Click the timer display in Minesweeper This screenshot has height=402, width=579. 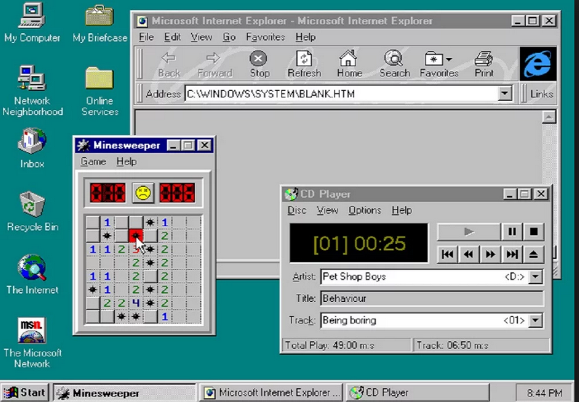coord(177,193)
